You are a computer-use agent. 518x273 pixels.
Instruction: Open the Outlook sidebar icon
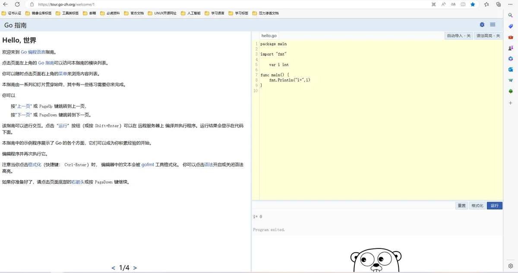(511, 69)
